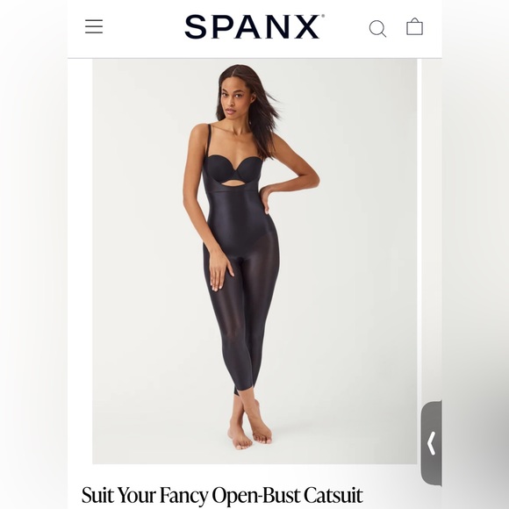Click the SPANX logo to go home
Viewport: 509px width, 509px height.
tap(254, 26)
